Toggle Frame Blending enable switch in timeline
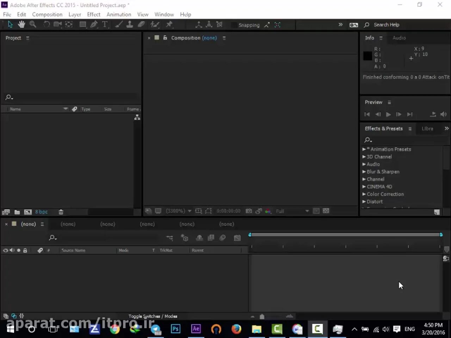The width and height of the screenshot is (451, 338). point(211,238)
